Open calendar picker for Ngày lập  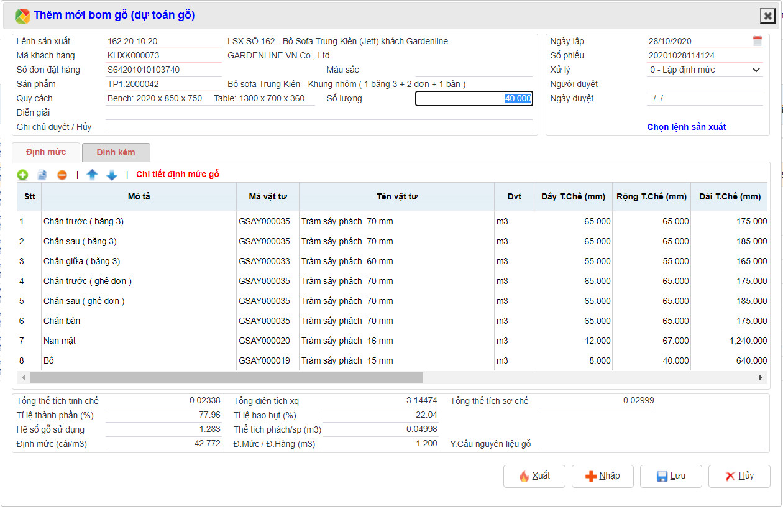coord(757,42)
